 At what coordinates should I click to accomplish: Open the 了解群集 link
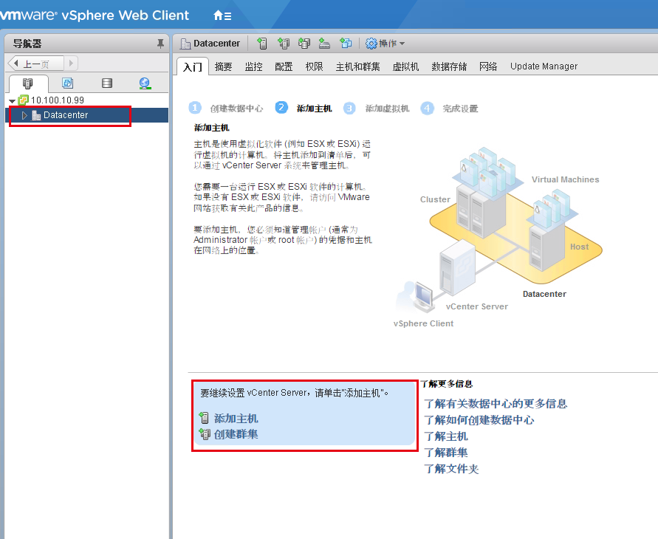(x=445, y=453)
